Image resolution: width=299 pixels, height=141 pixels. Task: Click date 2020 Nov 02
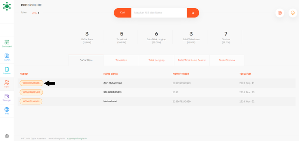click(x=247, y=101)
